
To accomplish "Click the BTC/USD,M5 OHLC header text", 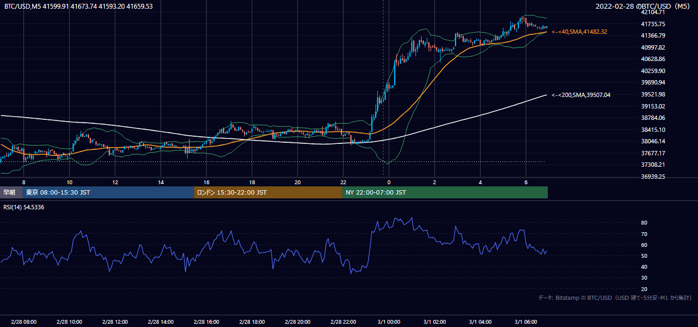I will (79, 7).
